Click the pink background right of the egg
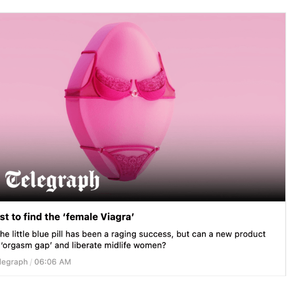Image resolution: width=295 pixels, height=295 pixels. [x=233, y=97]
